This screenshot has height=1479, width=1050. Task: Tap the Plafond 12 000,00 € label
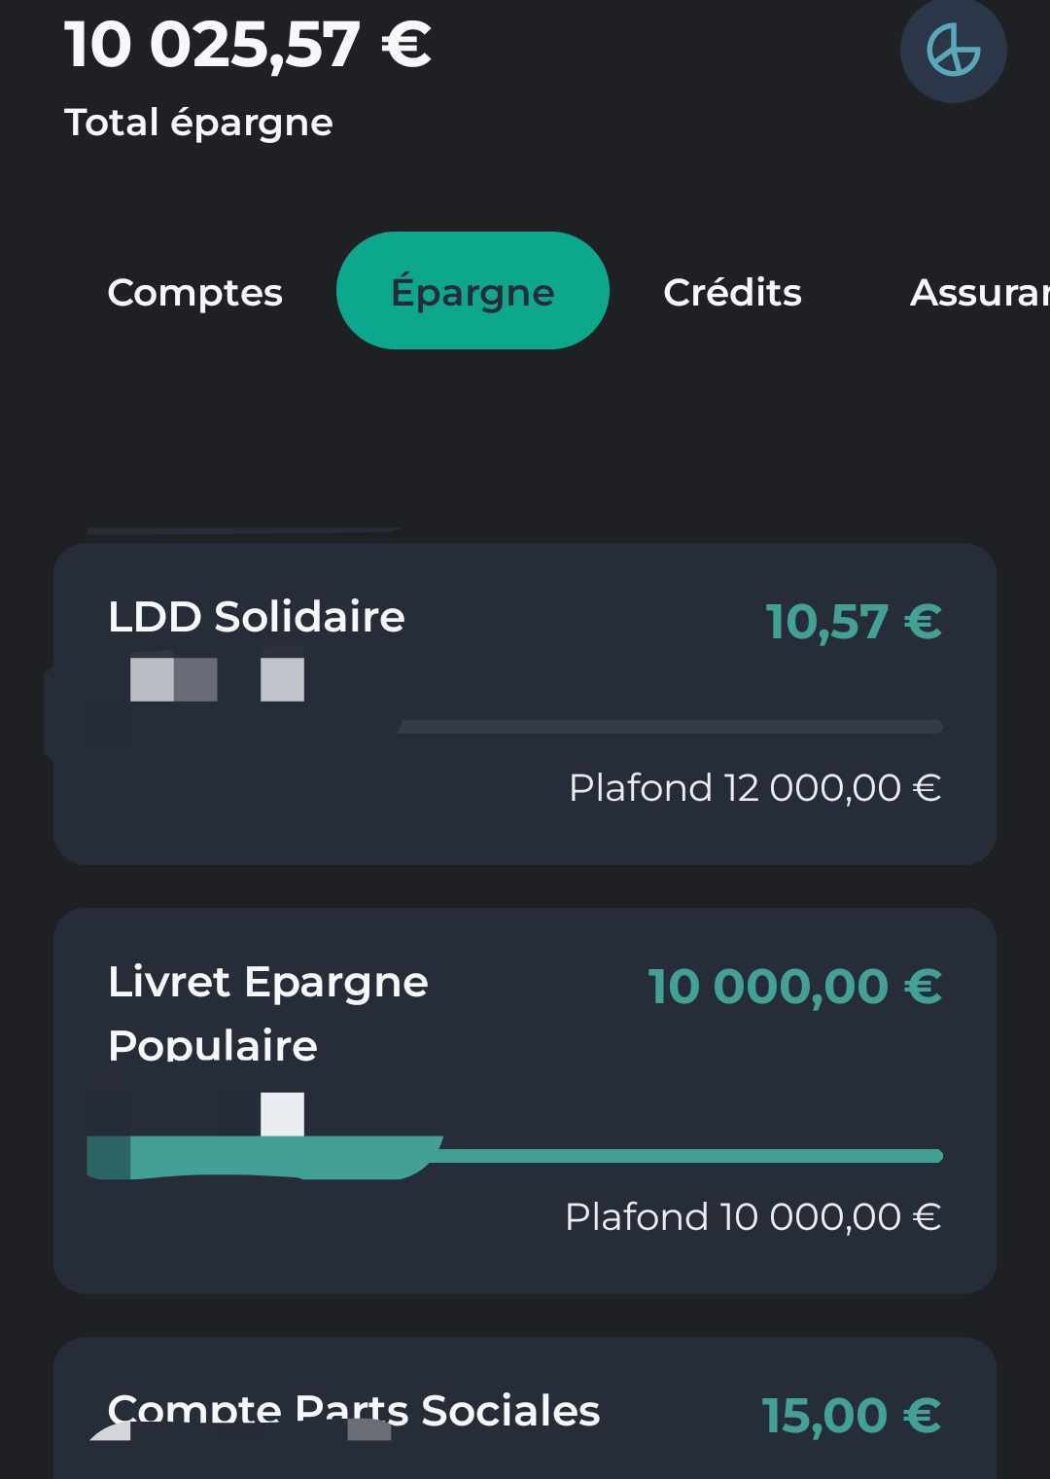(x=754, y=787)
